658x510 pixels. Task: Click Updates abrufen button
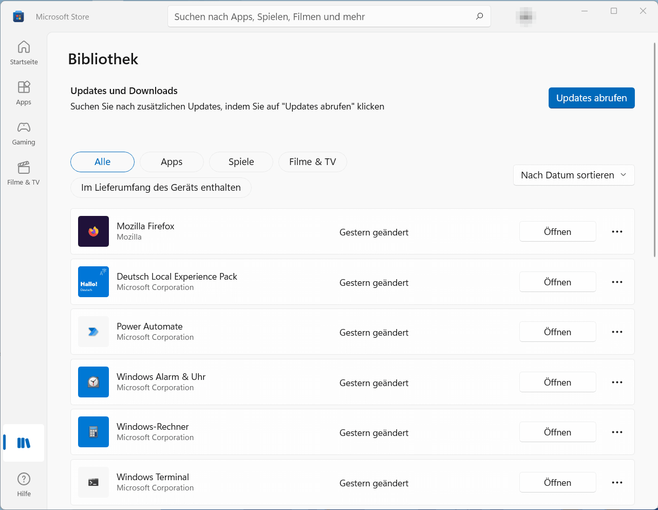[591, 98]
